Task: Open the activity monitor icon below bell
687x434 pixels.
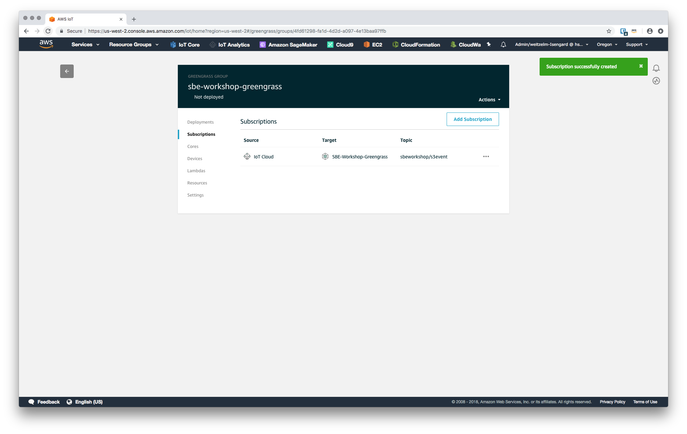Action: click(x=656, y=81)
